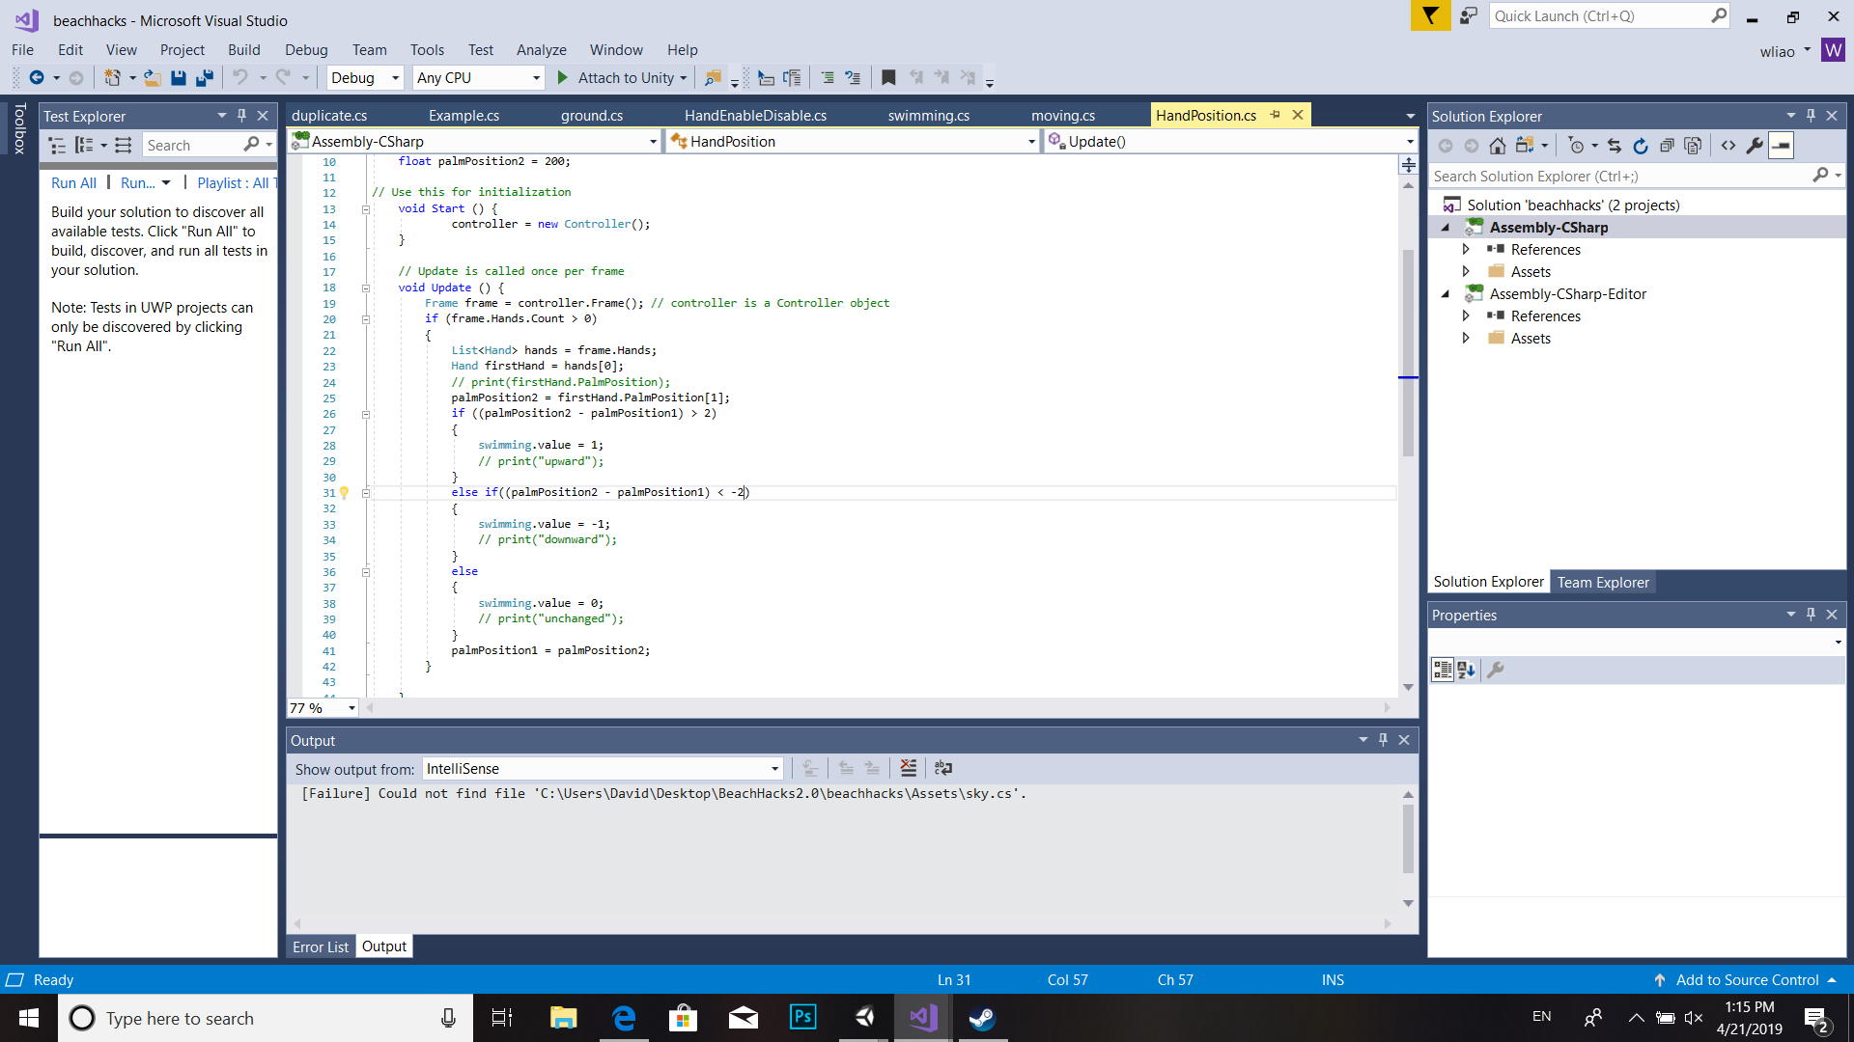Click the Run All tests link
1854x1042 pixels.
click(73, 183)
